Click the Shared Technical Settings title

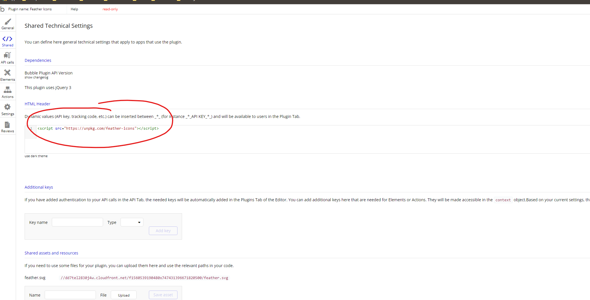(x=59, y=26)
